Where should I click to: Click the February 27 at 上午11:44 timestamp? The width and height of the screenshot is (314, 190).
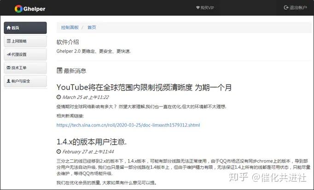tap(88, 152)
